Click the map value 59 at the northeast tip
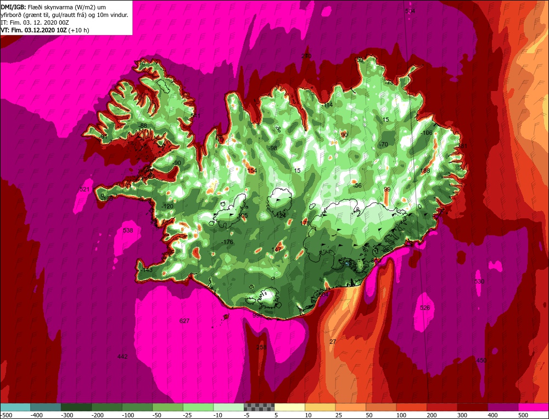The height and width of the screenshot is (419, 549). click(x=360, y=60)
